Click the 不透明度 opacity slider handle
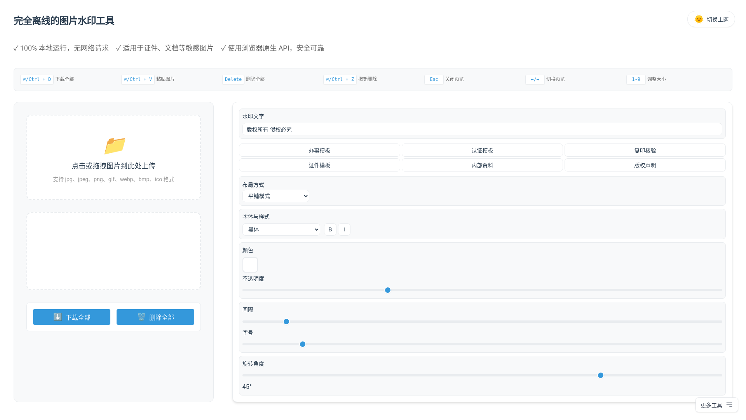The width and height of the screenshot is (746, 420). coord(388,290)
